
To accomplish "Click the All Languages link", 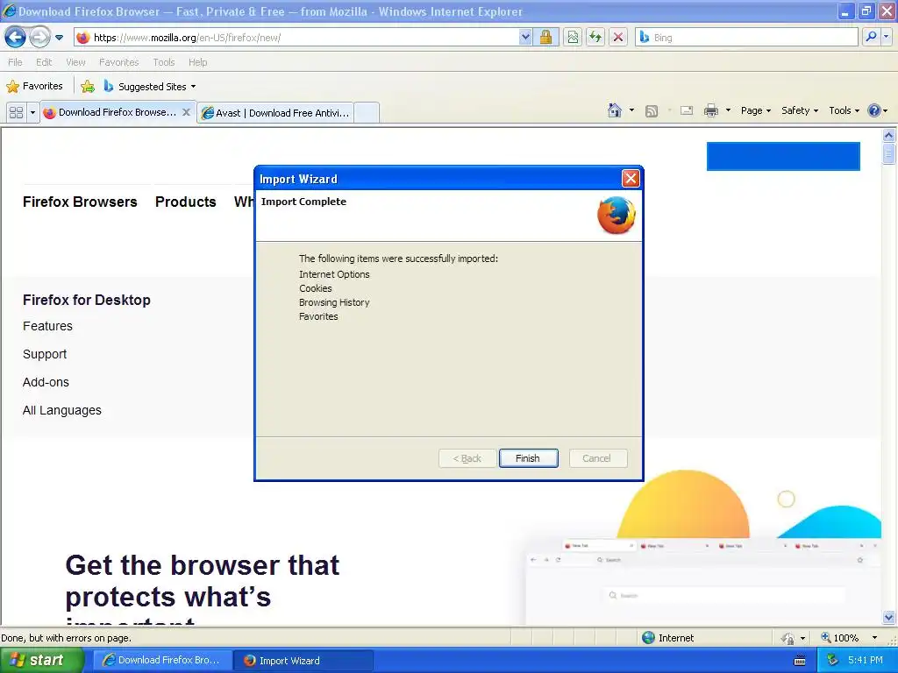I will (x=62, y=410).
